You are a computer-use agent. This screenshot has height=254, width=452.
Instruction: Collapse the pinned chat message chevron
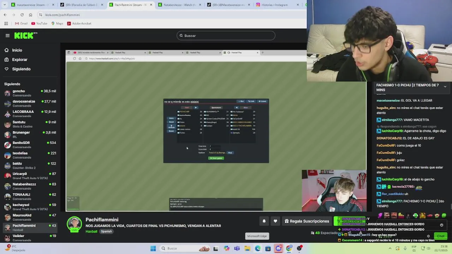tap(445, 86)
